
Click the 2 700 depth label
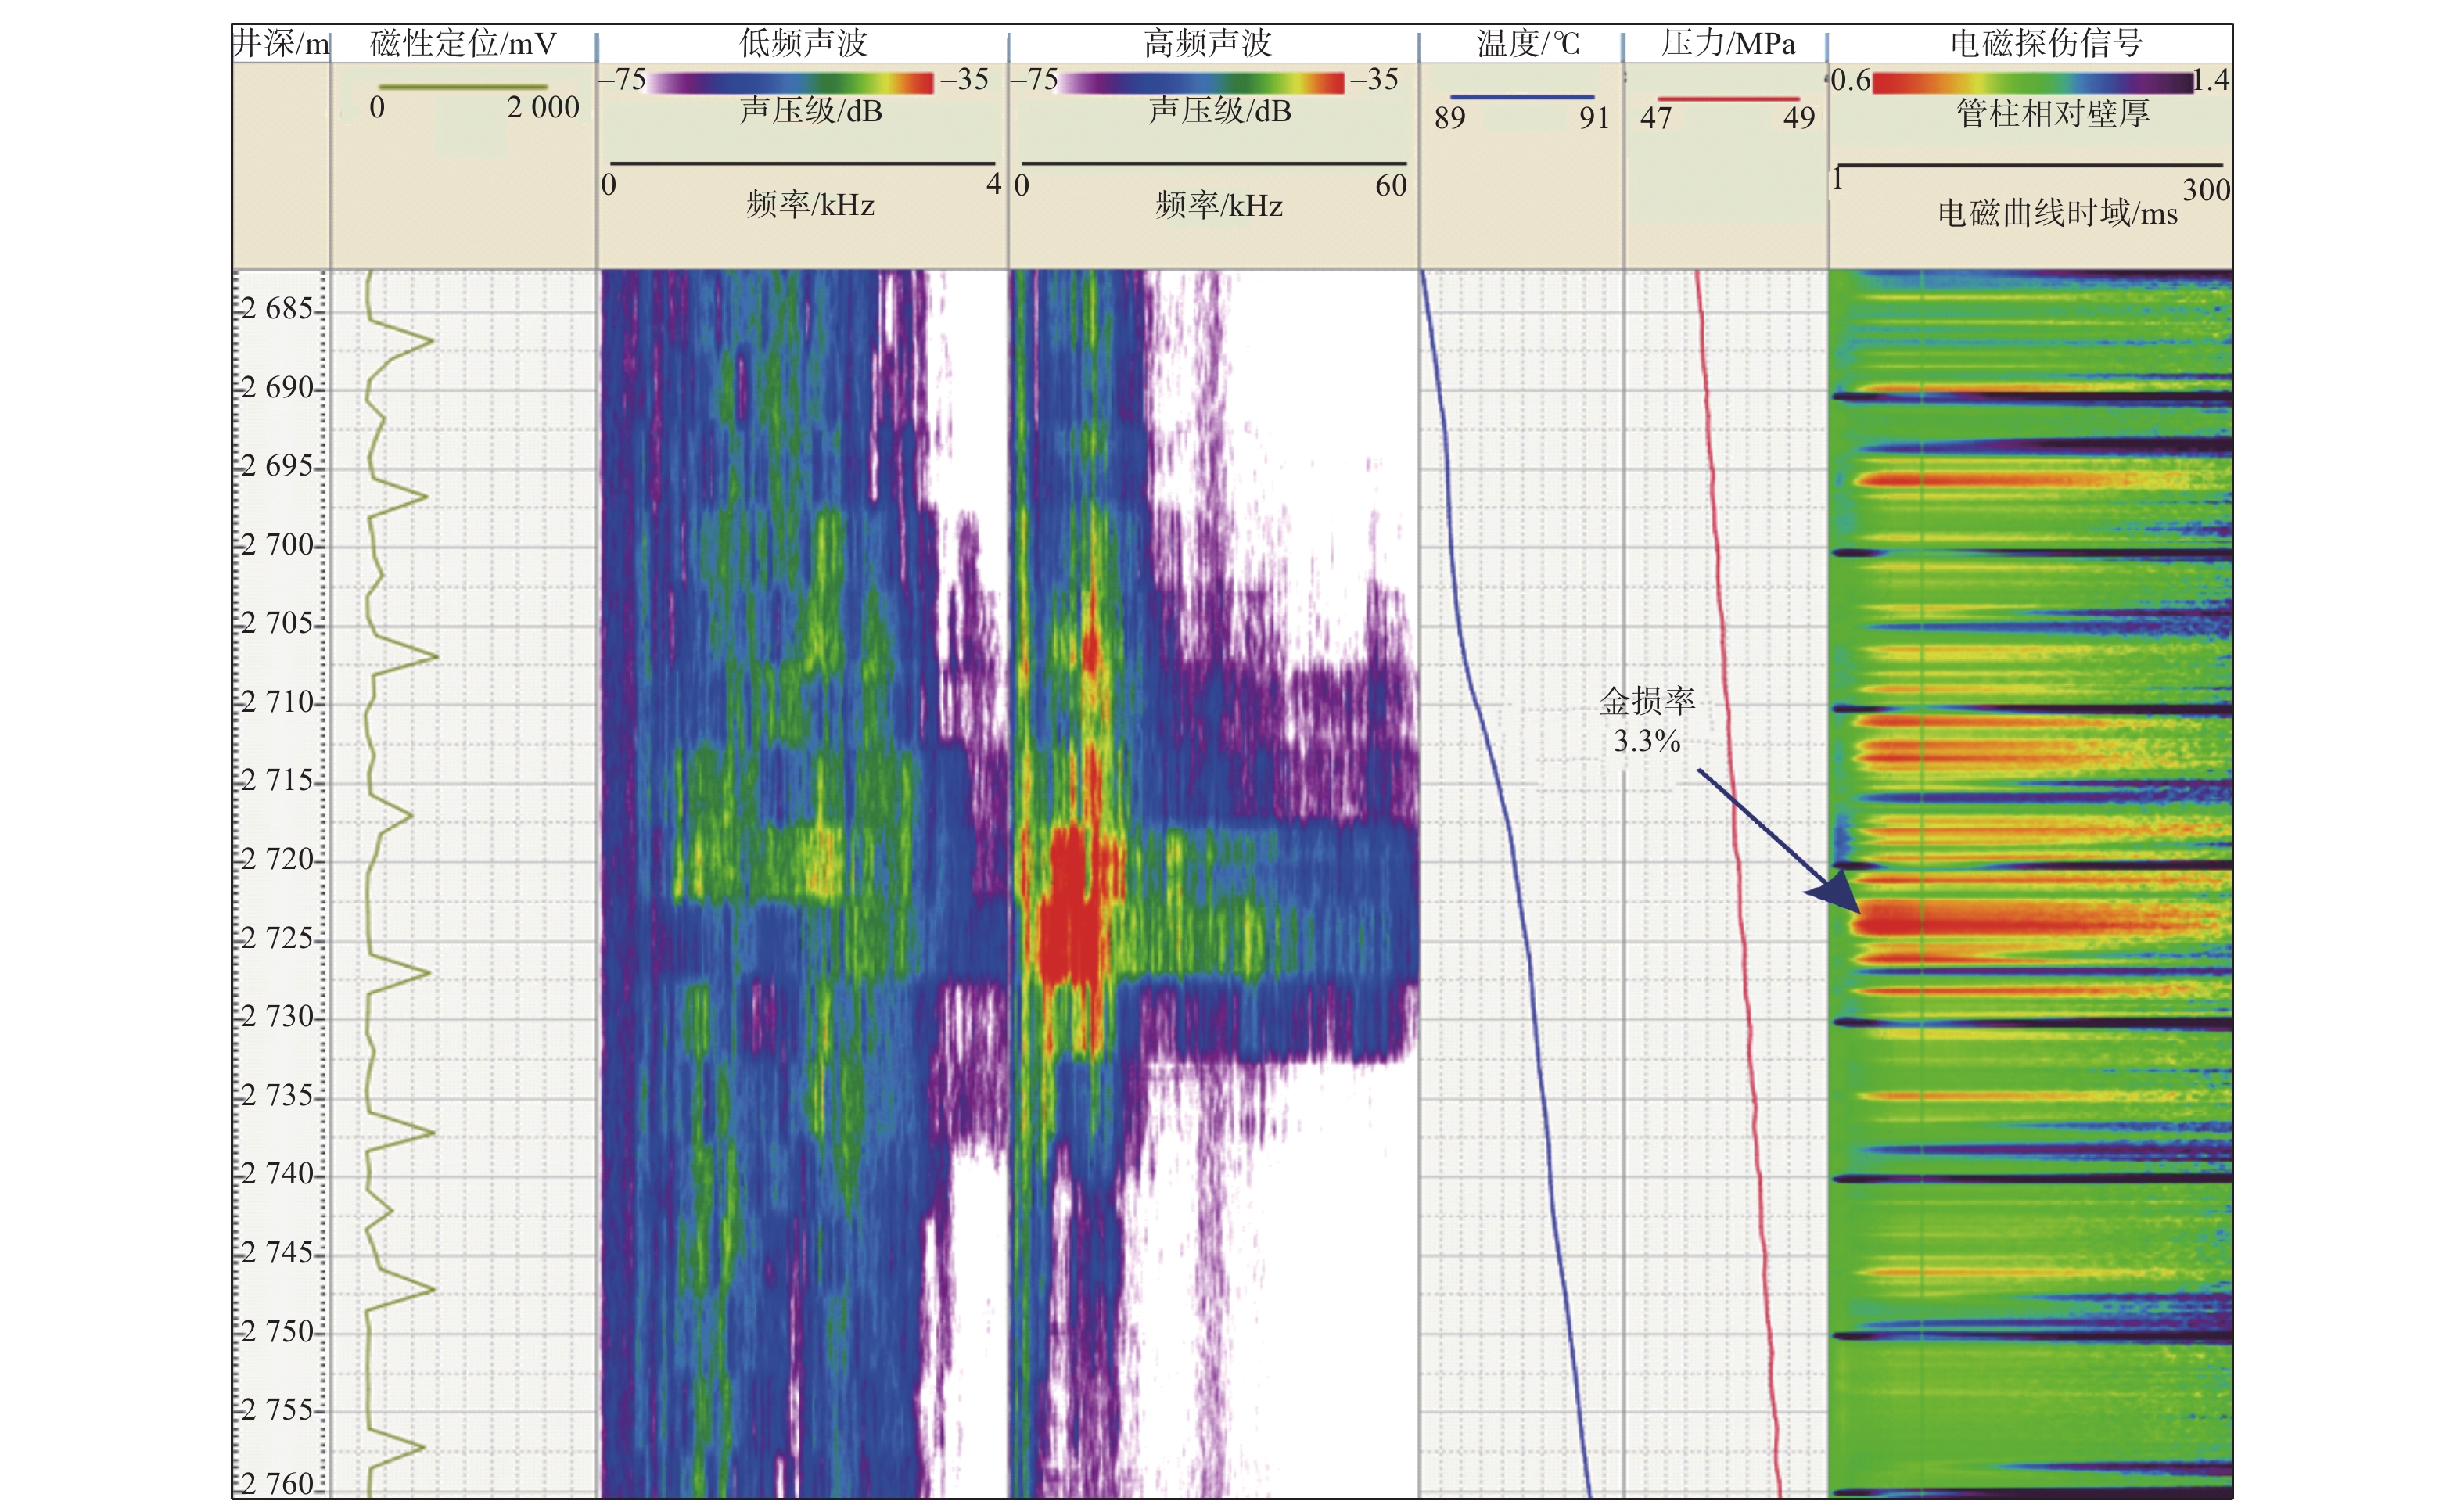tap(278, 545)
